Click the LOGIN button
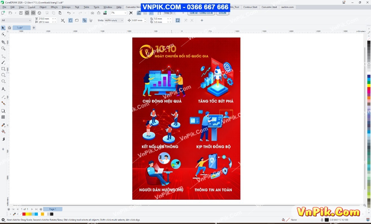 tap(222, 13)
